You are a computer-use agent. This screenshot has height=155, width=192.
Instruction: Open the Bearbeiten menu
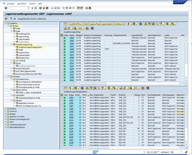(x=22, y=4)
